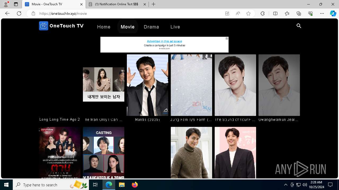Open the Favorites list icon
Image resolution: width=339 pixels, height=190 pixels.
[x=287, y=13]
